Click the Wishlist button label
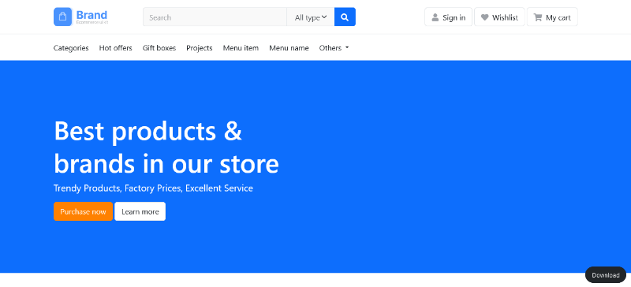Screen dimensions: 631x287 (505, 17)
